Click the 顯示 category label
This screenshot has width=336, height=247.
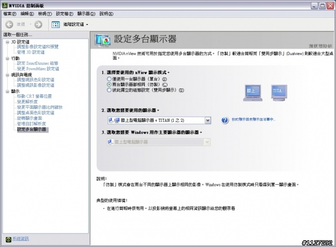(x=15, y=91)
